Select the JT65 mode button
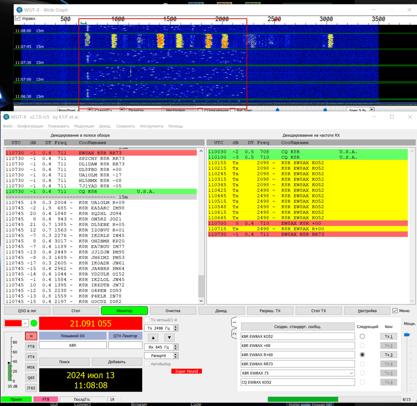417x406 pixels. (31, 388)
